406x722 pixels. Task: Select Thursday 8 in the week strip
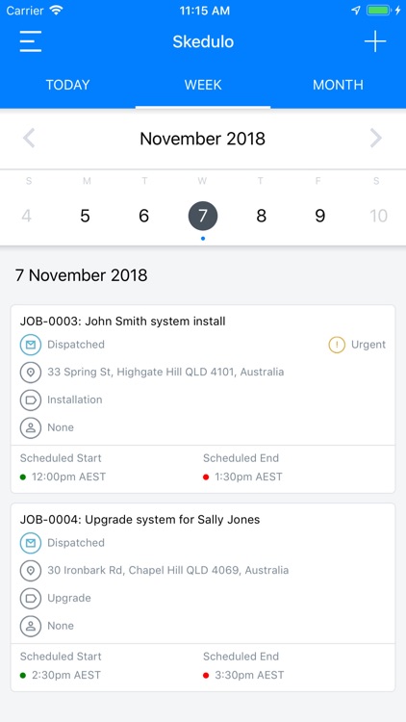click(x=262, y=216)
